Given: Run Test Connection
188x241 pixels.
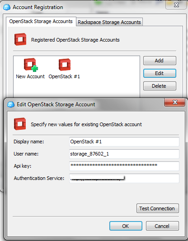Looking at the screenshot, I should pyautogui.click(x=158, y=208).
